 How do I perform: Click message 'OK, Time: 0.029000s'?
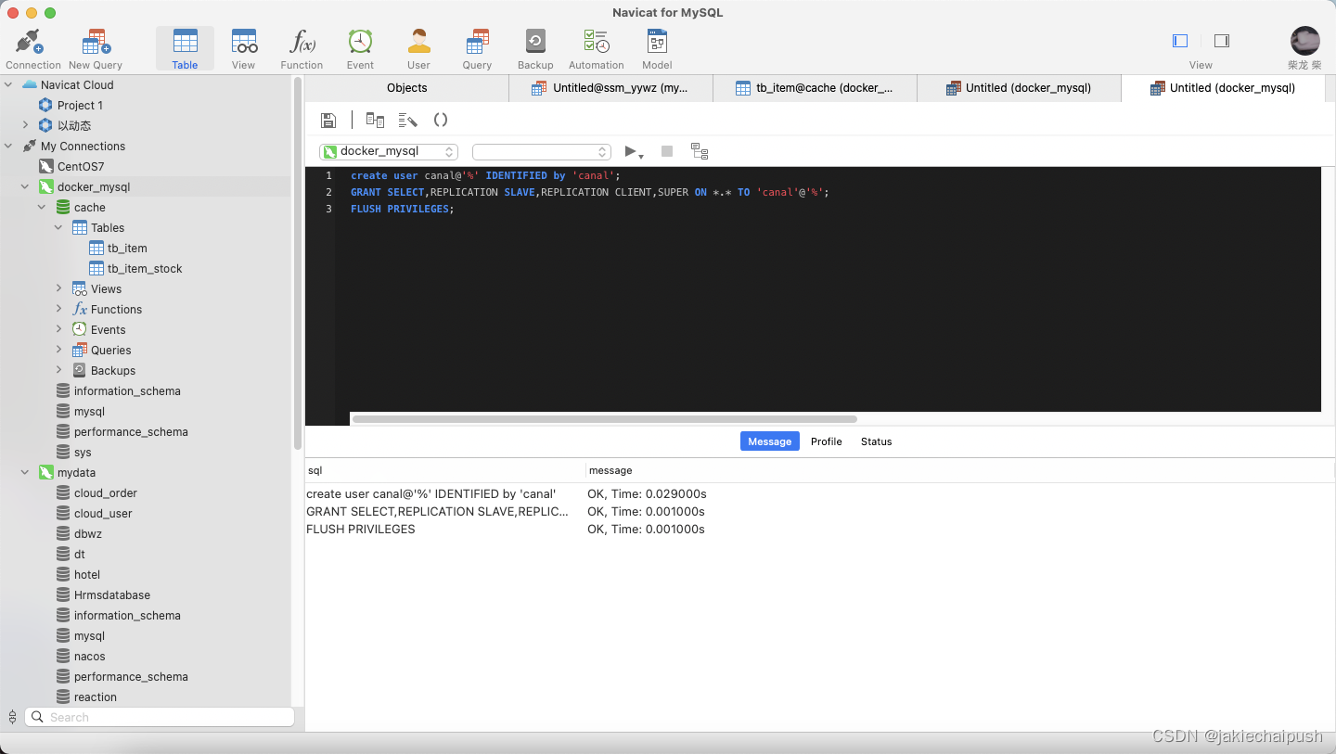[x=647, y=493]
